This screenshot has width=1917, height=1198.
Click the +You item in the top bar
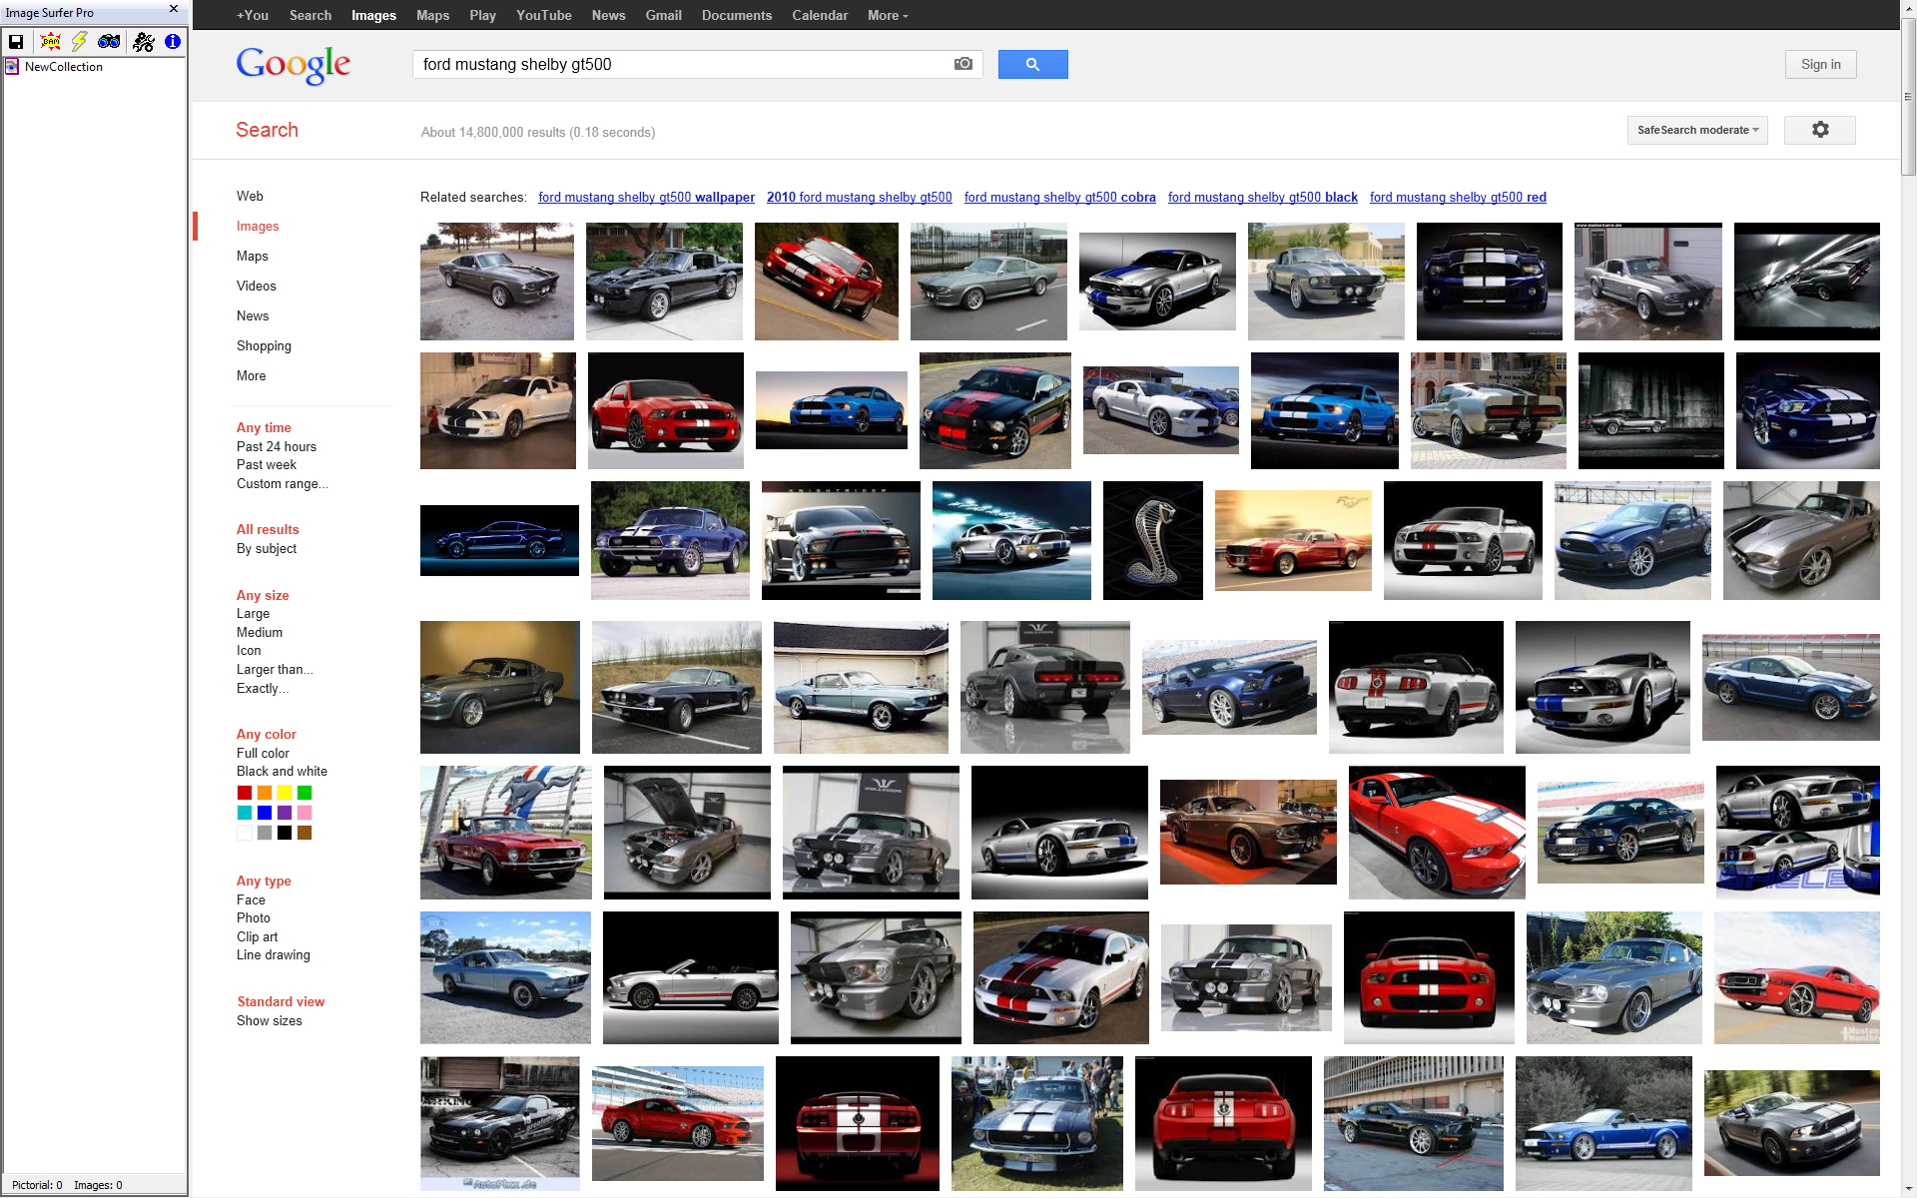pos(253,15)
